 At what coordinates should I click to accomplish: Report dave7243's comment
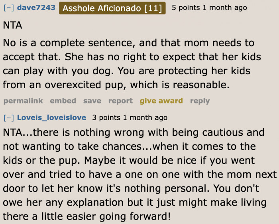pyautogui.click(x=120, y=101)
